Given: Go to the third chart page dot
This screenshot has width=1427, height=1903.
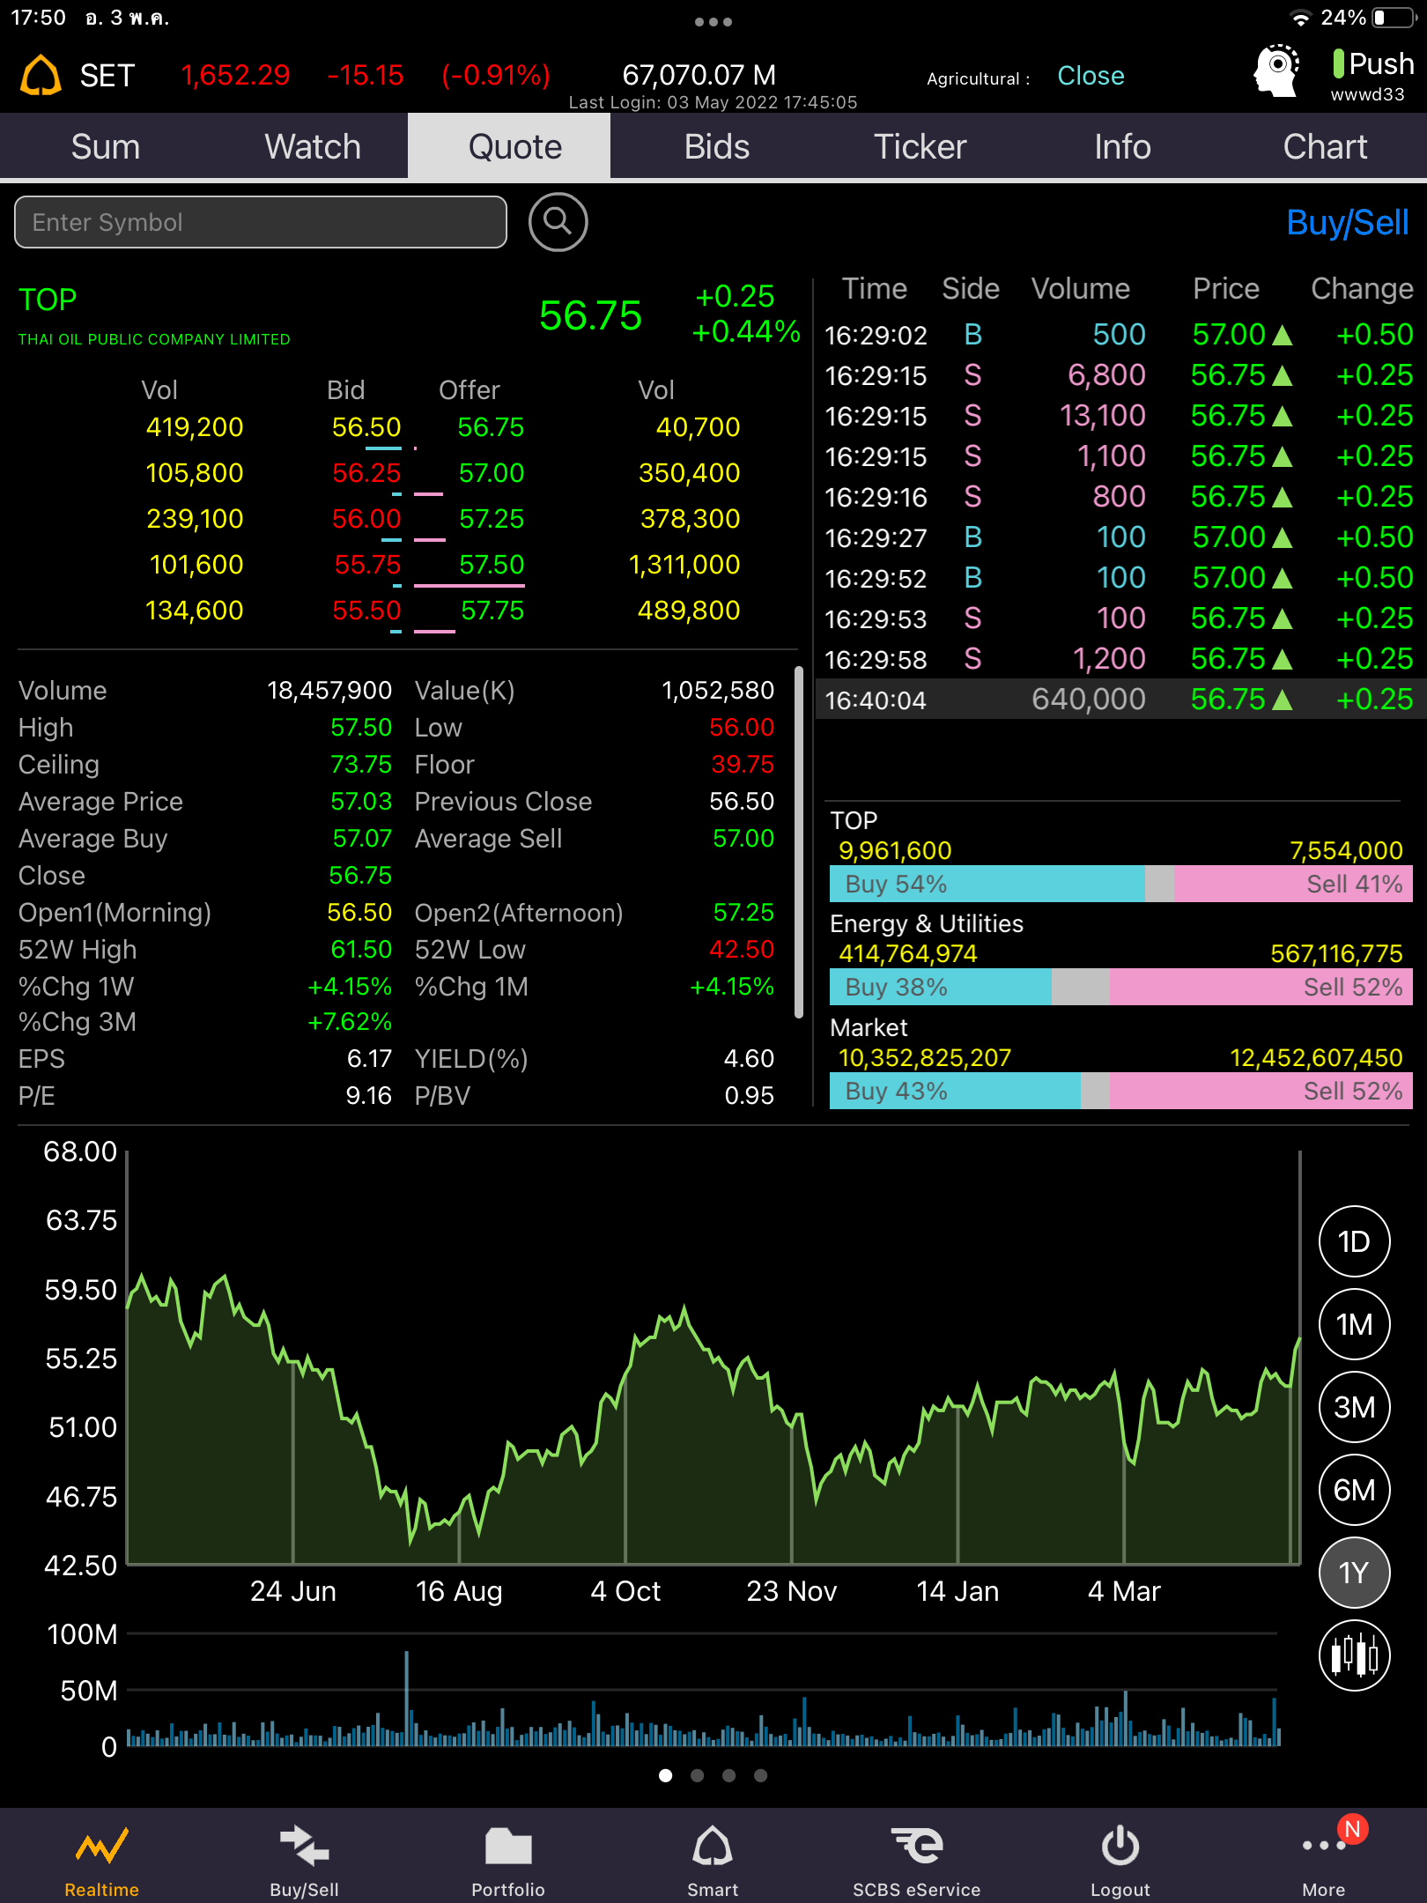Looking at the screenshot, I should pos(729,1775).
